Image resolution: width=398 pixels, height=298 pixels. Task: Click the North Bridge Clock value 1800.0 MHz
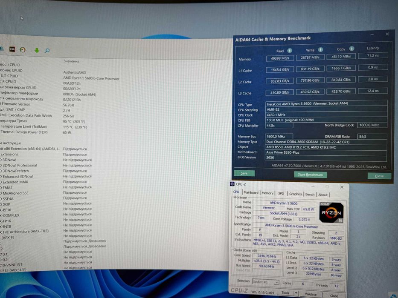[372, 125]
